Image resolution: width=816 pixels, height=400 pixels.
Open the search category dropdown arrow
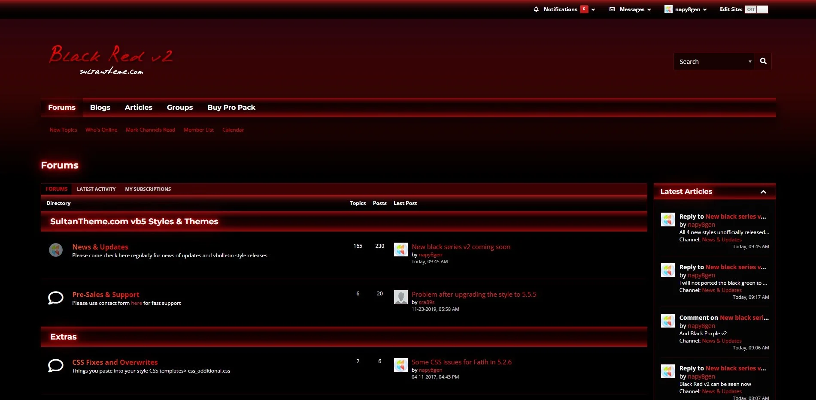[x=749, y=61]
